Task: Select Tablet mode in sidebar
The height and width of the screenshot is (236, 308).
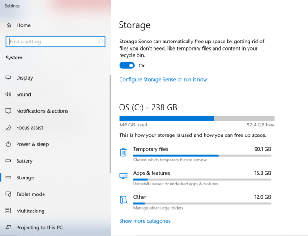Action: (x=30, y=194)
